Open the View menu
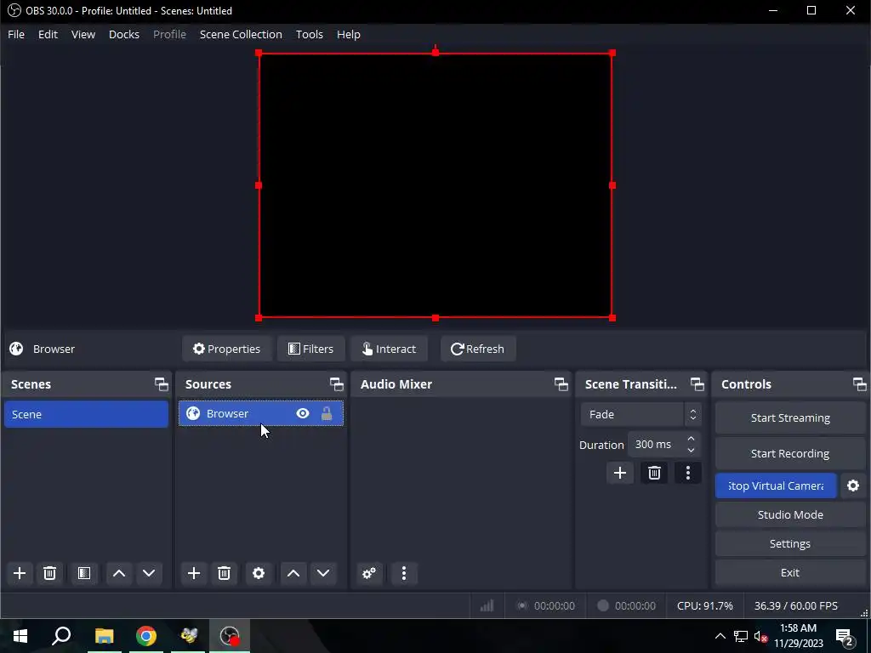 pos(83,34)
